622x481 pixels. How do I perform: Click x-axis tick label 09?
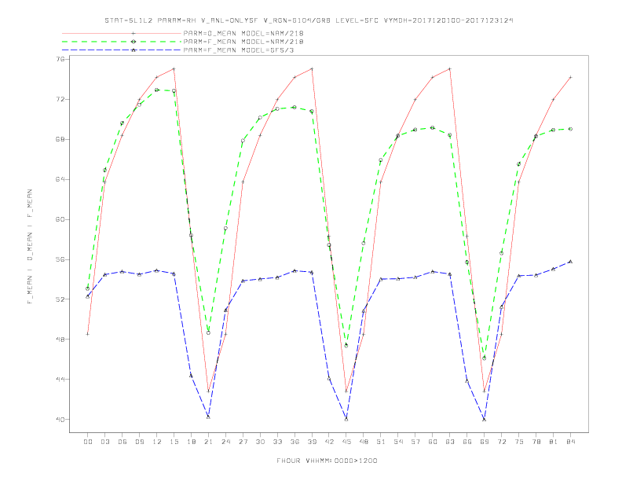pos(139,442)
